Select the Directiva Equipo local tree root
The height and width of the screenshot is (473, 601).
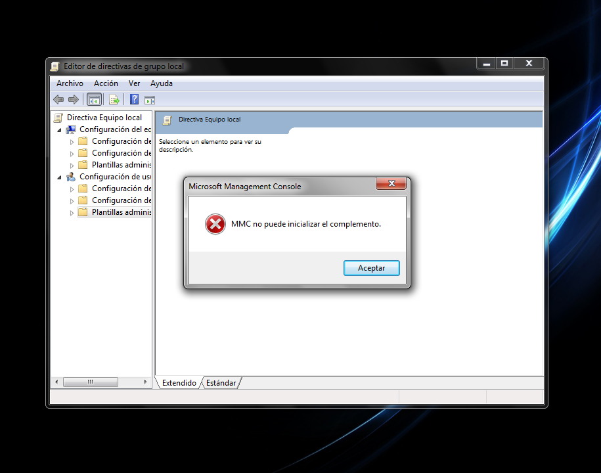[104, 118]
